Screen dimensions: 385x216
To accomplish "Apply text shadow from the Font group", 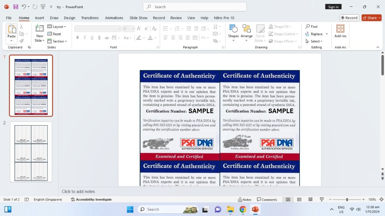I will tap(99, 37).
